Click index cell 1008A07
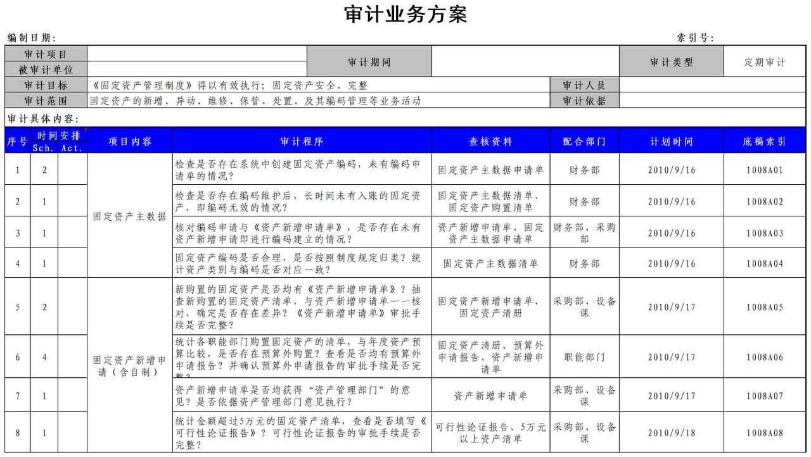Image resolution: width=811 pixels, height=457 pixels. click(x=765, y=395)
